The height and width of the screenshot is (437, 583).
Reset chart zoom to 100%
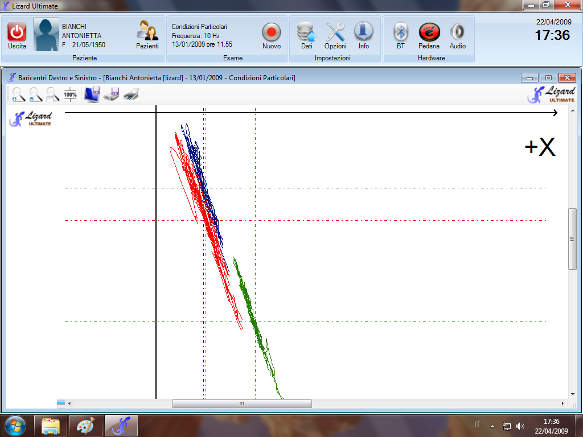tap(70, 94)
